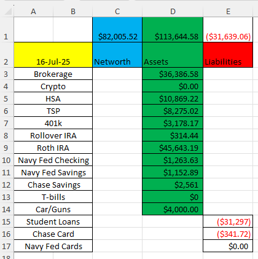Viewport: 258px width, 259px height.
Task: Click the Networth total $82,005.52 cell
Action: 117,30
